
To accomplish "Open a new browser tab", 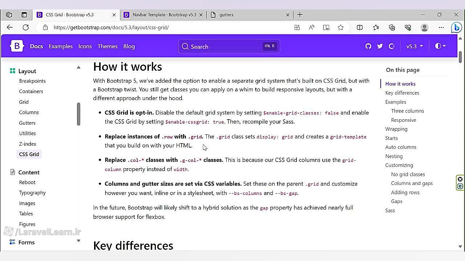I will [x=300, y=15].
